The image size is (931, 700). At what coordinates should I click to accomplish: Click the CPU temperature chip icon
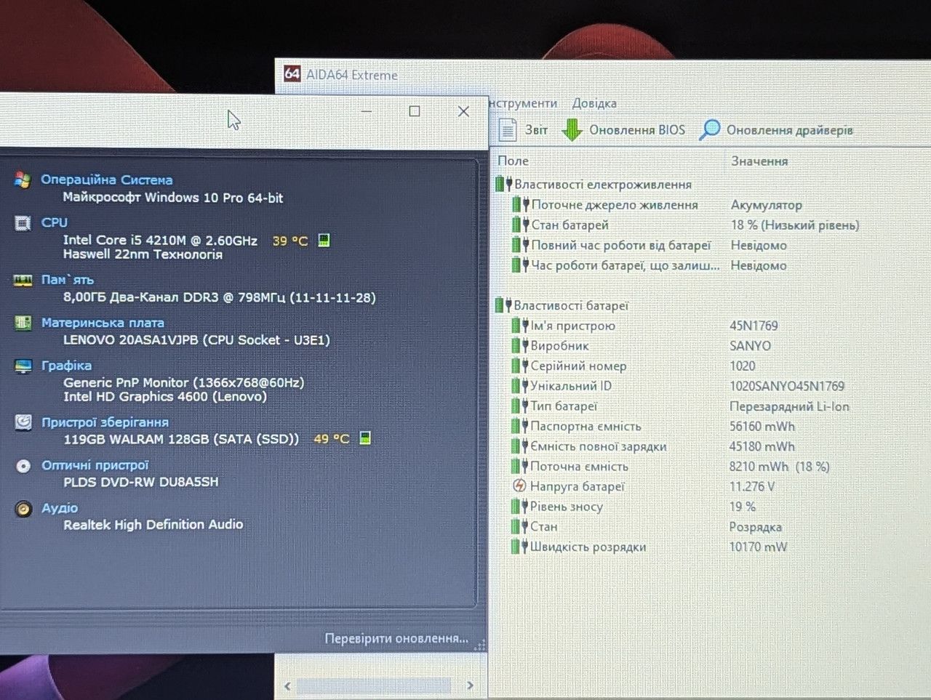324,240
